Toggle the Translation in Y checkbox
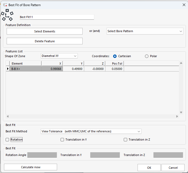The width and height of the screenshot is (188, 173). pos(62,140)
